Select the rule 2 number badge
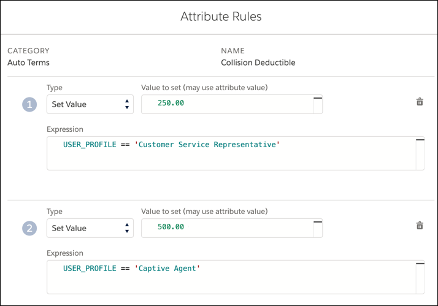 coord(29,228)
